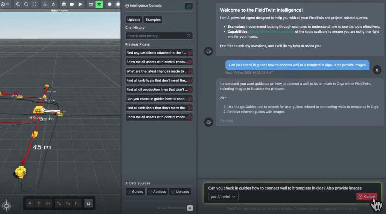Delete the "Find all oil production lines" chat
The width and height of the screenshot is (386, 214).
coord(190,89)
